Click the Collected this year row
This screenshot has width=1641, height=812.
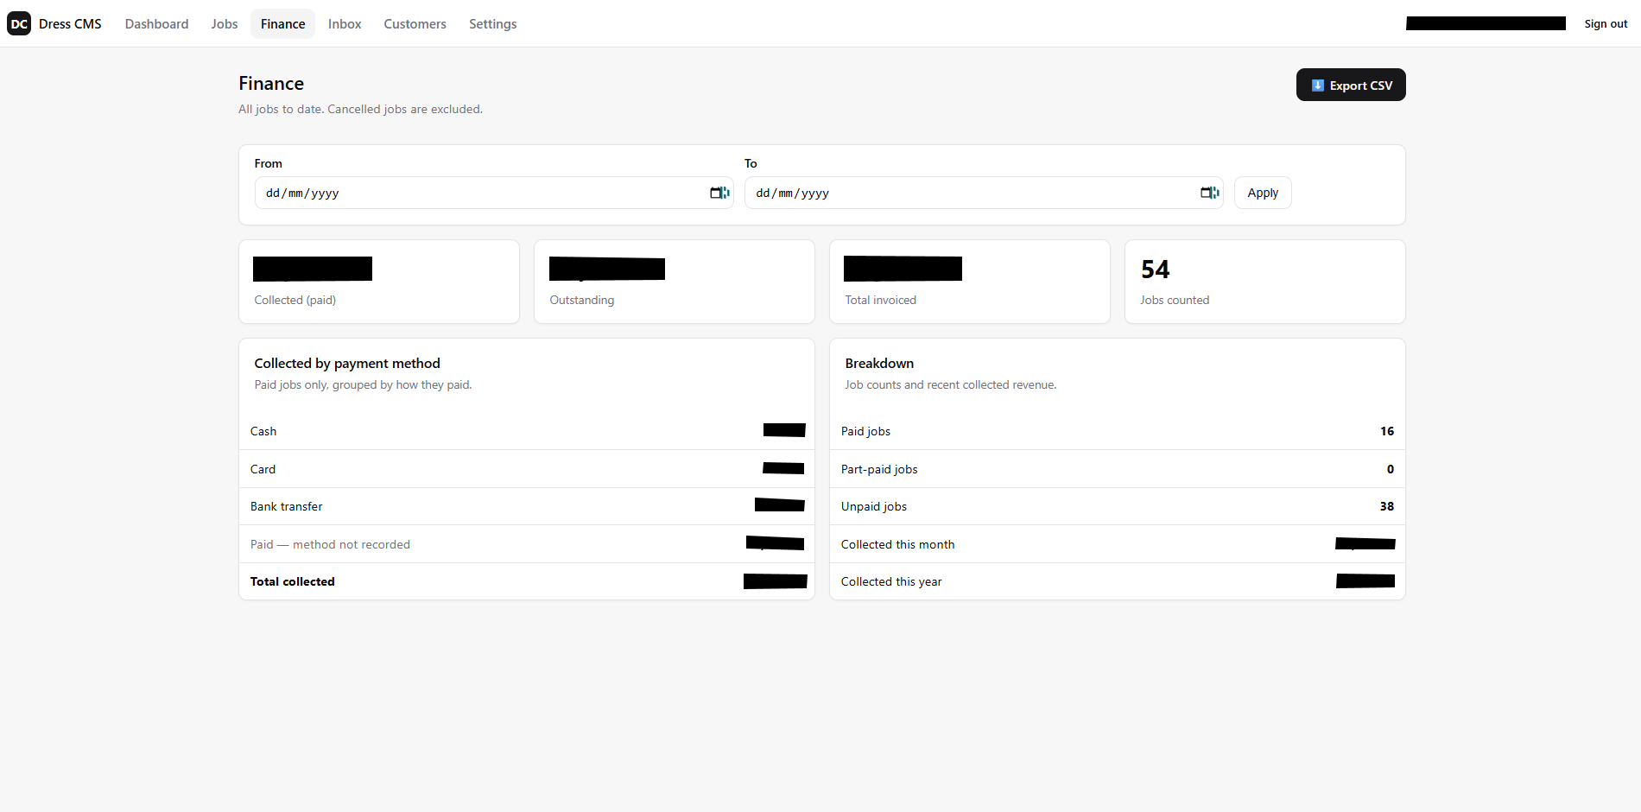click(x=1118, y=581)
